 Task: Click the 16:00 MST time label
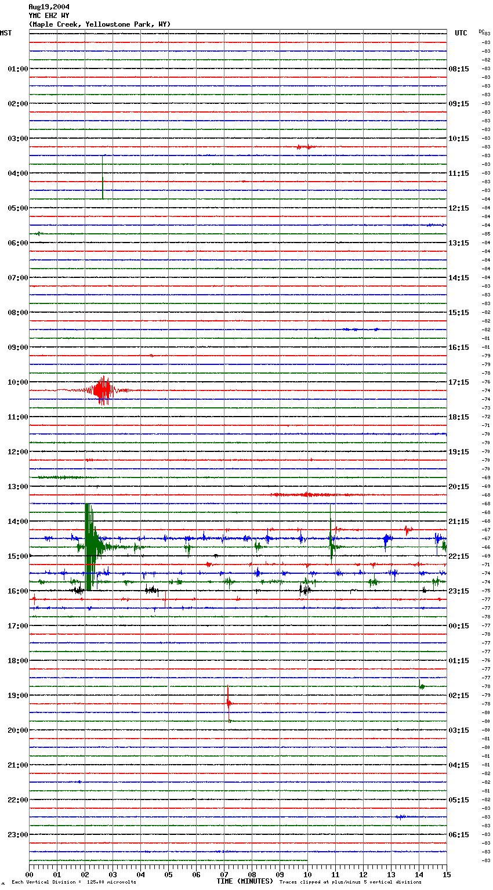pyautogui.click(x=17, y=591)
